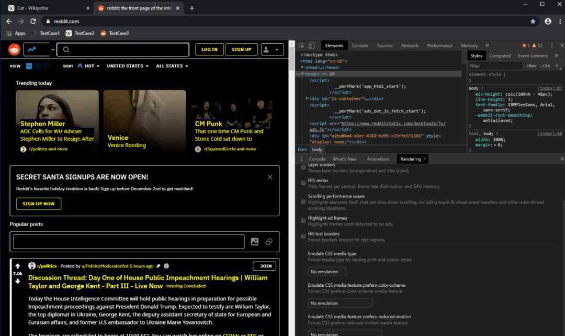Open the prefers-color-scheme emulation dropdown
This screenshot has height=336, width=565.
(x=340, y=303)
